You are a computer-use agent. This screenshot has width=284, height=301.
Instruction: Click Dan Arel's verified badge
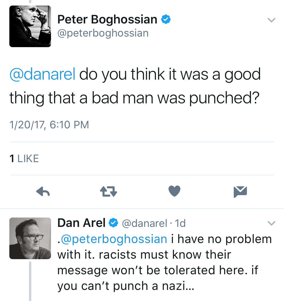point(113,223)
